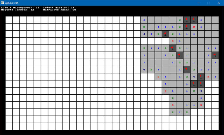Click the 'Letett zaszlok: 11' flag counter
The height and width of the screenshot is (135, 224).
click(59, 7)
